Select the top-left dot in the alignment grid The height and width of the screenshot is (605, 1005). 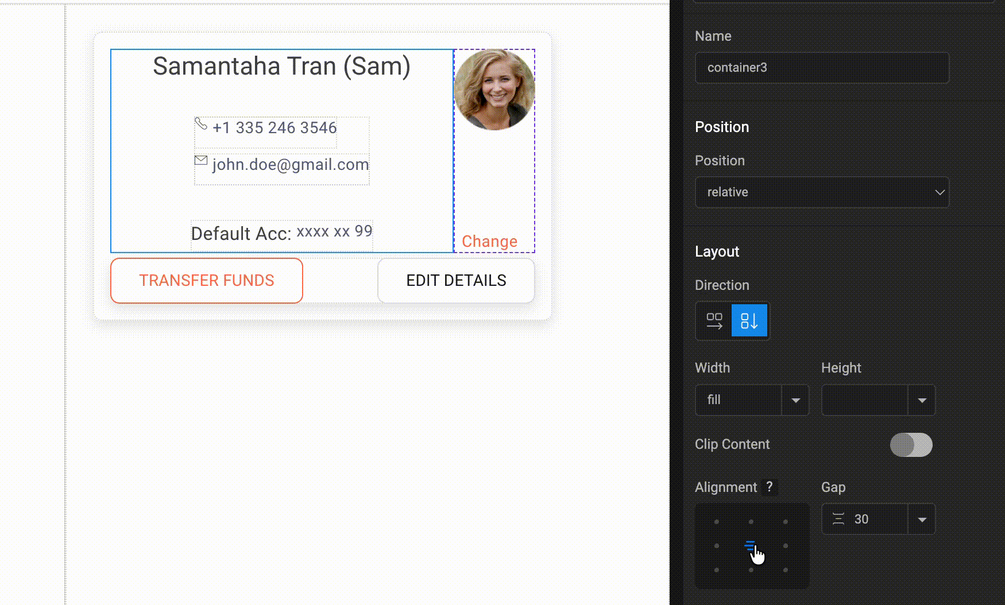(x=716, y=522)
